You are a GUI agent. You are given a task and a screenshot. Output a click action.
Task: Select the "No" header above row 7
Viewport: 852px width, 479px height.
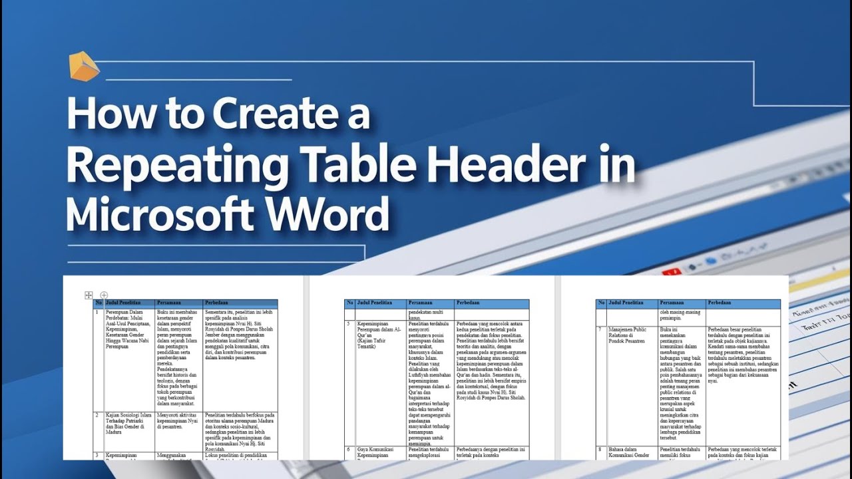(x=602, y=303)
